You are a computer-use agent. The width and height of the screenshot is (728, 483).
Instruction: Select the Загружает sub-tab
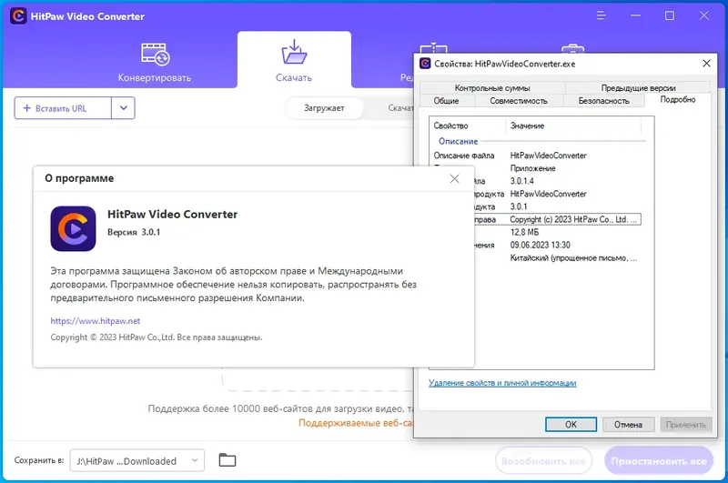[324, 108]
